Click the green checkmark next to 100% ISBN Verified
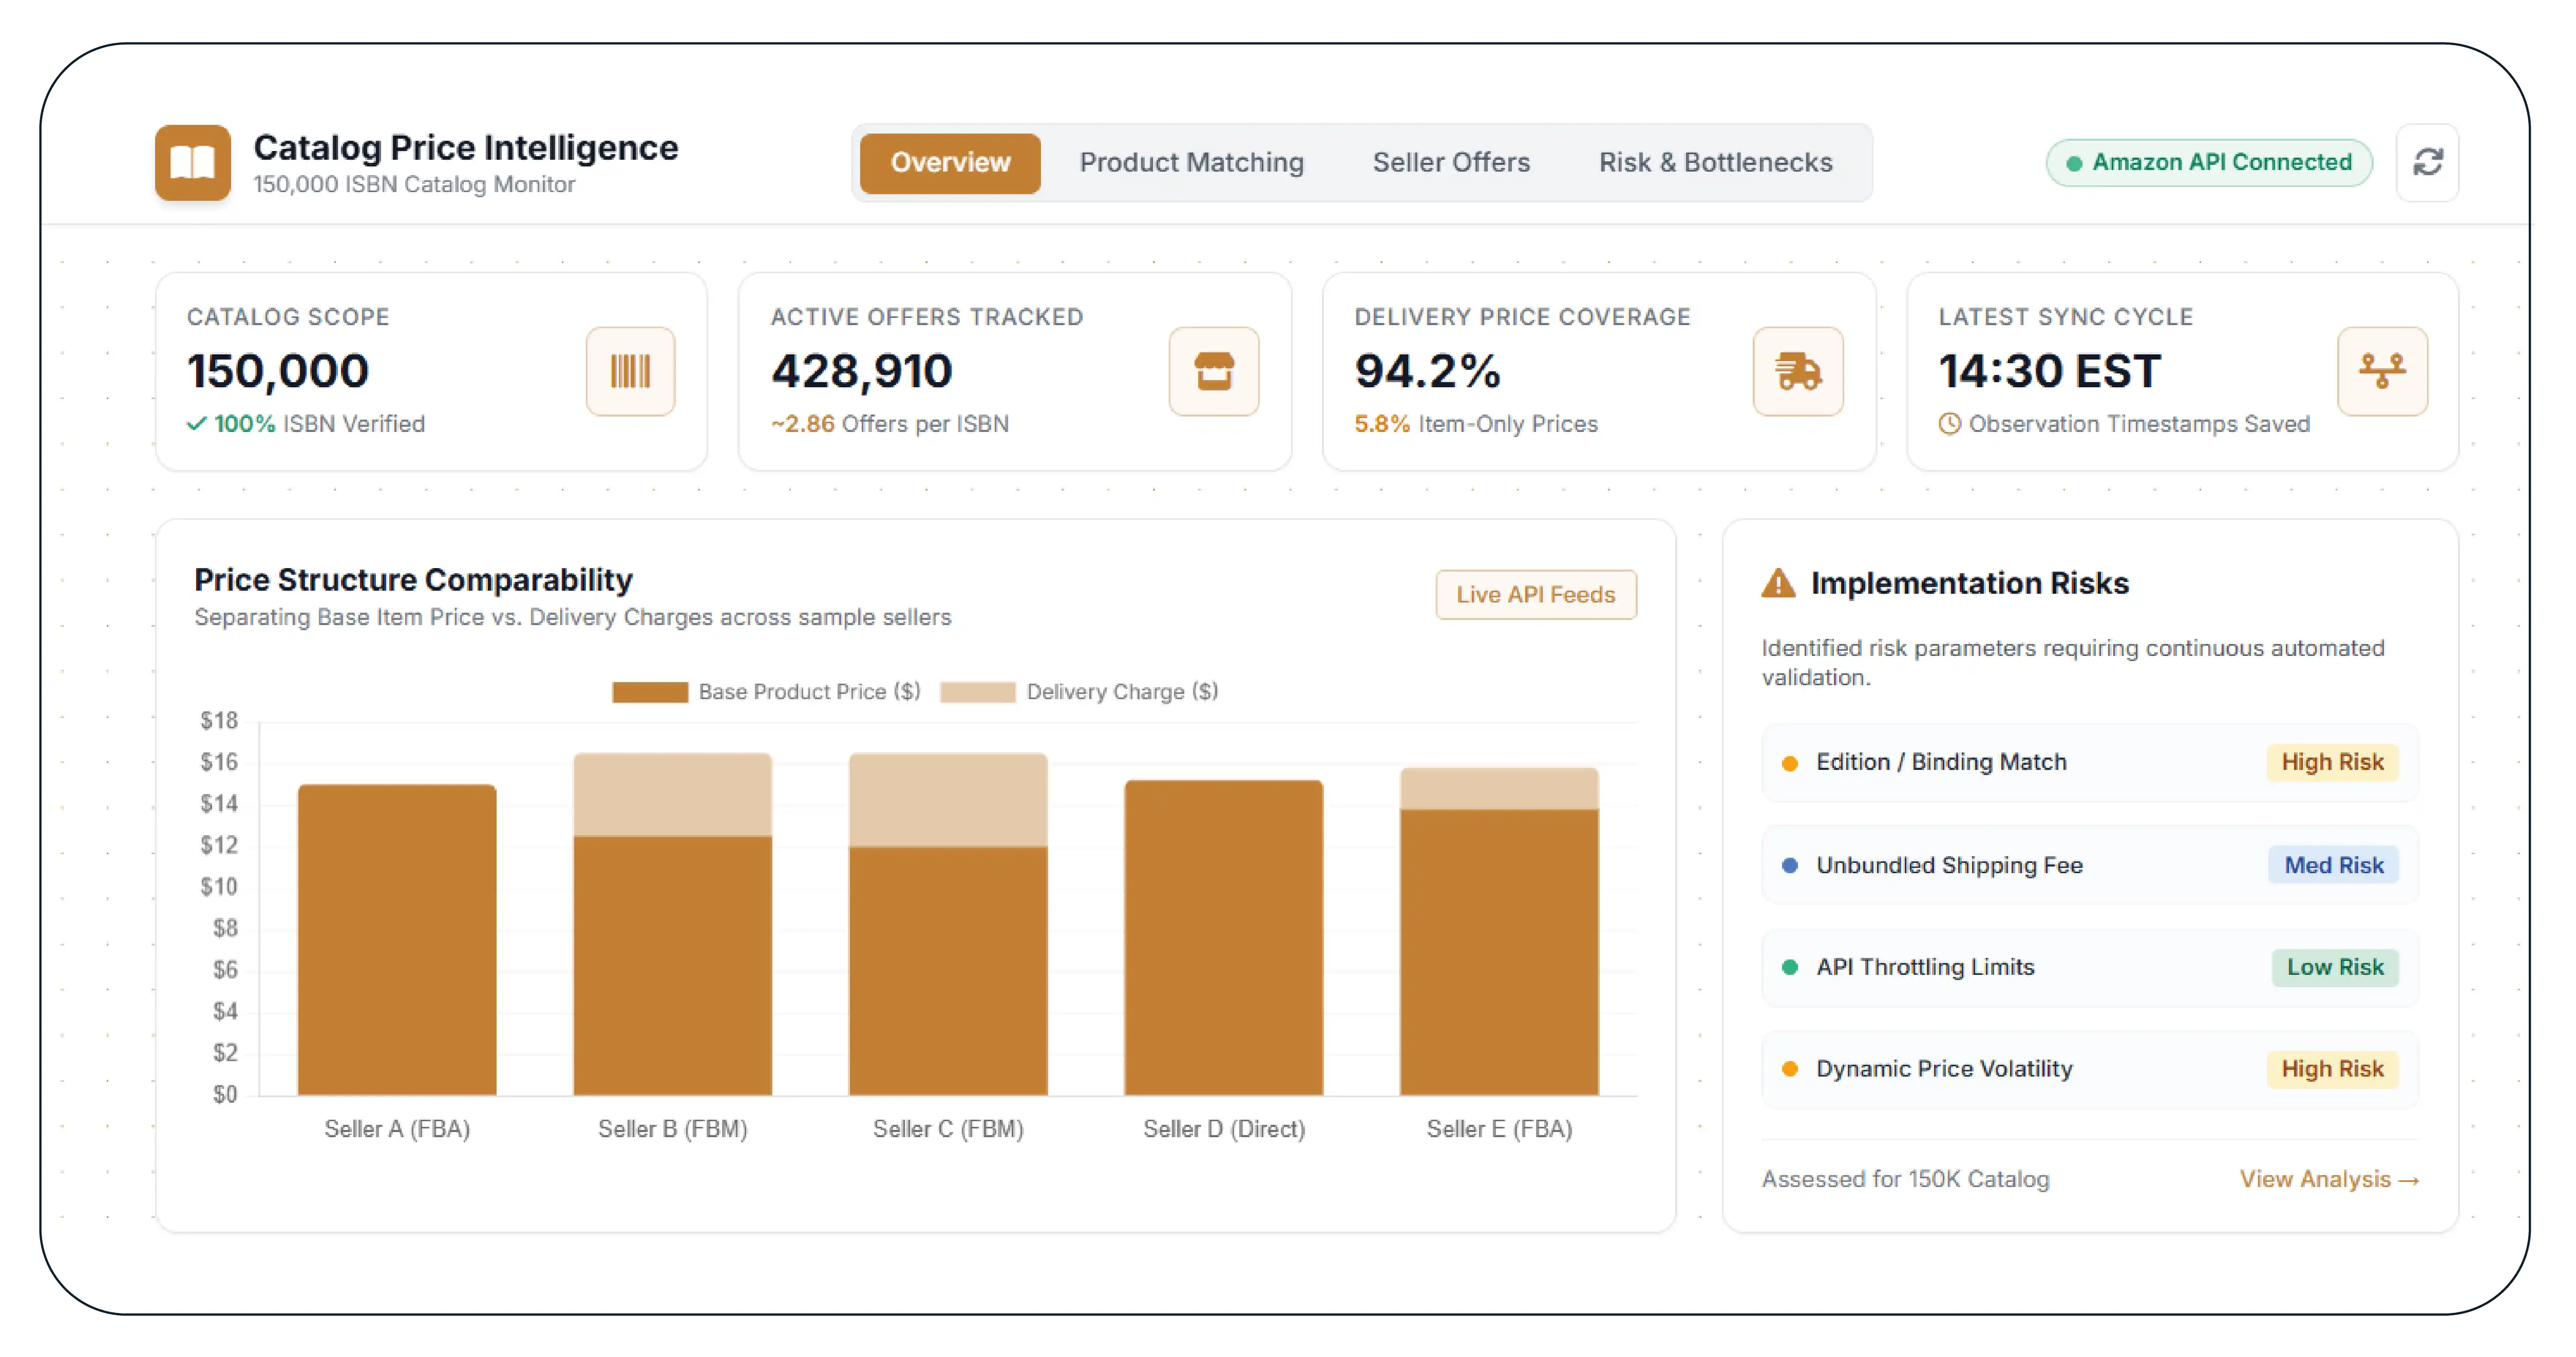Viewport: 2576px width, 1357px height. click(x=197, y=424)
